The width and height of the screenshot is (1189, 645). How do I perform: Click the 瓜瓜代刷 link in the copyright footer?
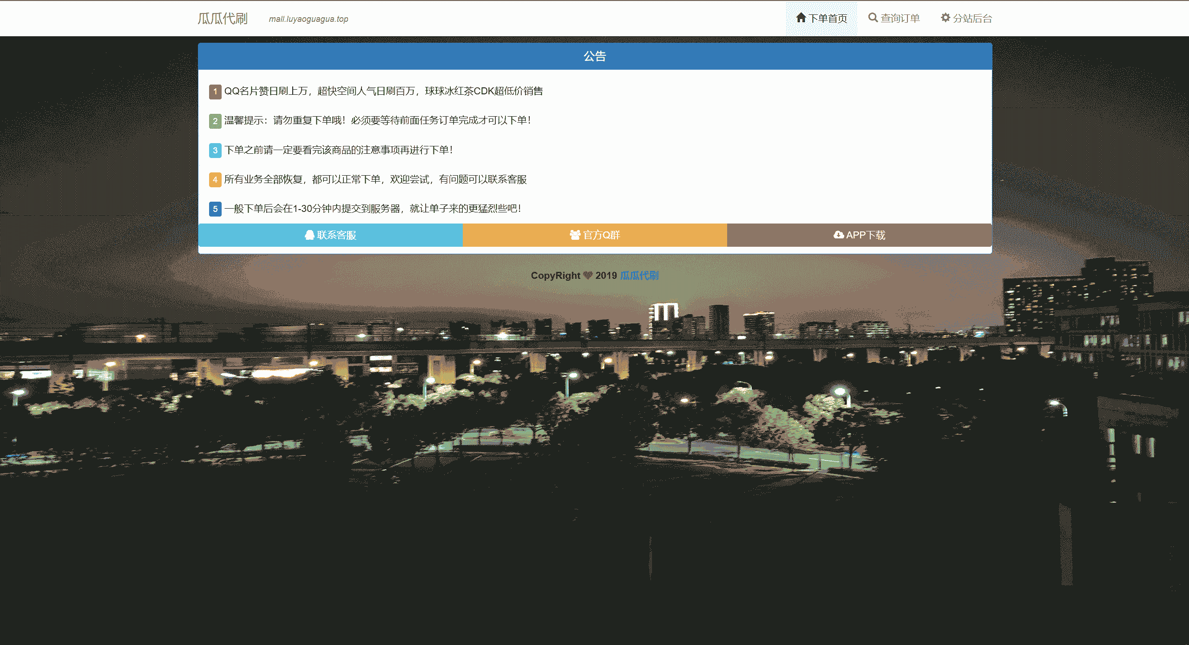(x=639, y=276)
